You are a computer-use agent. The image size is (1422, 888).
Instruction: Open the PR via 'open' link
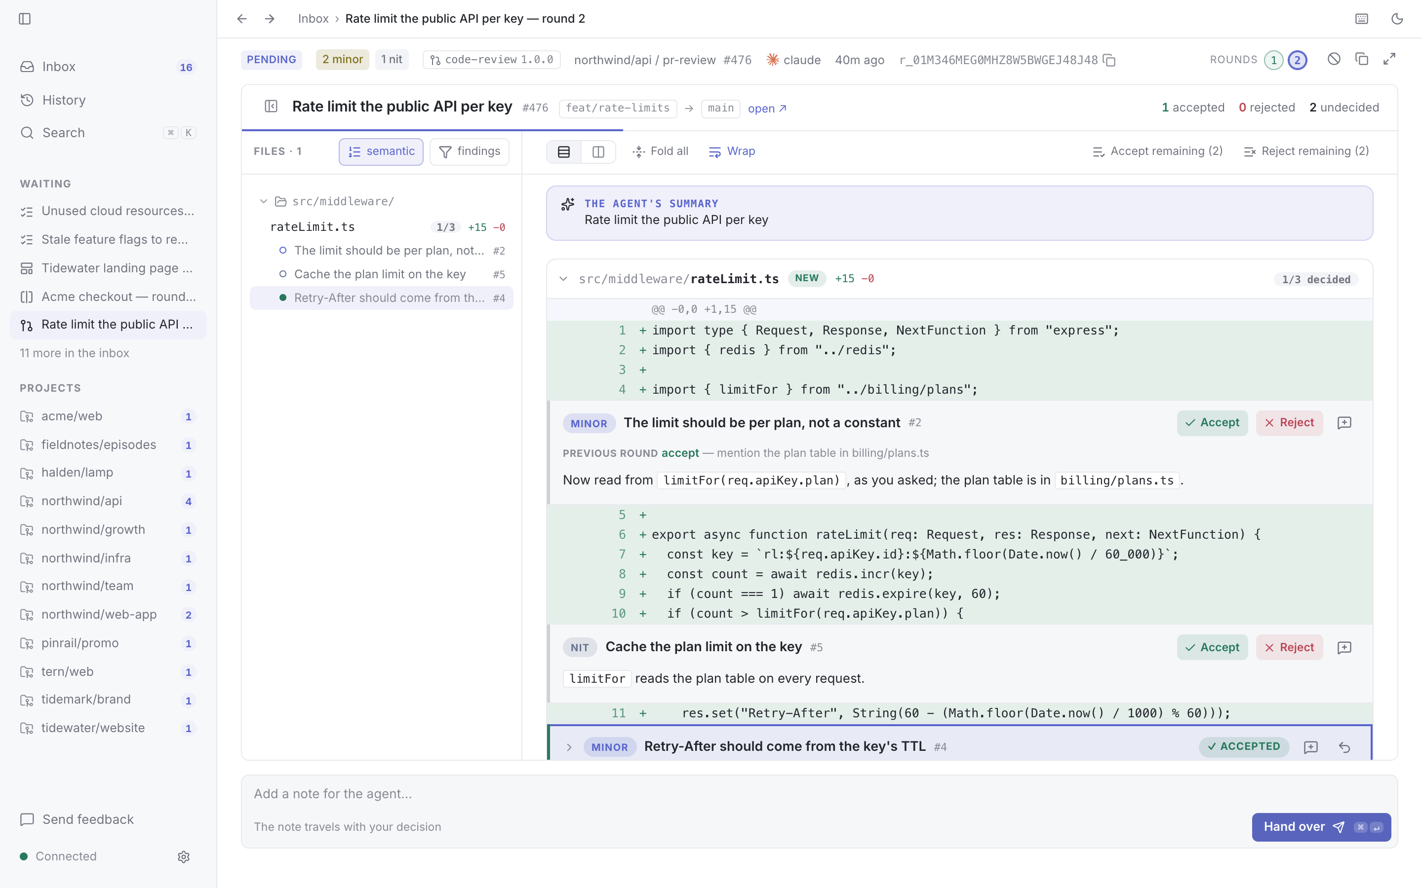click(767, 109)
